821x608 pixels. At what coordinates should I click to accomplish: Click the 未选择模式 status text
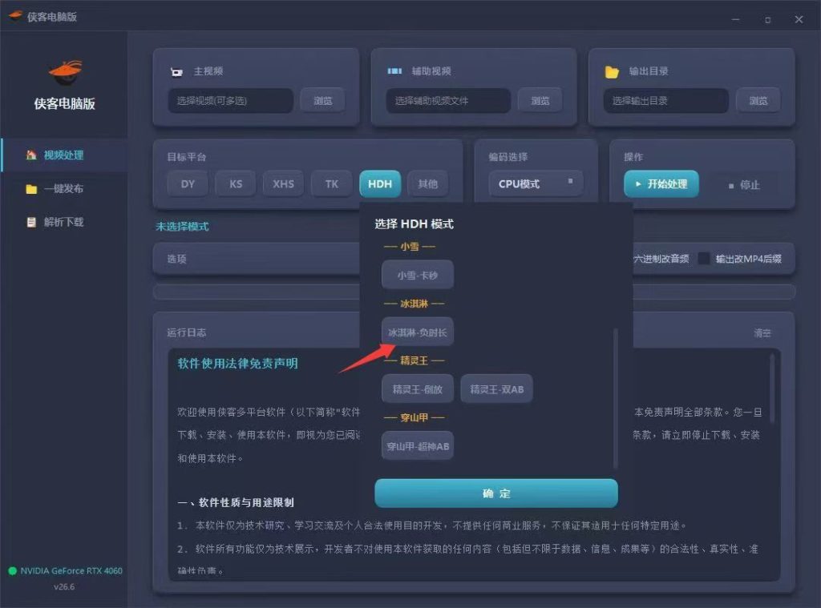pyautogui.click(x=182, y=226)
